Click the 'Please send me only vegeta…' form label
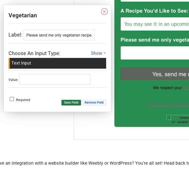 pyautogui.click(x=155, y=40)
